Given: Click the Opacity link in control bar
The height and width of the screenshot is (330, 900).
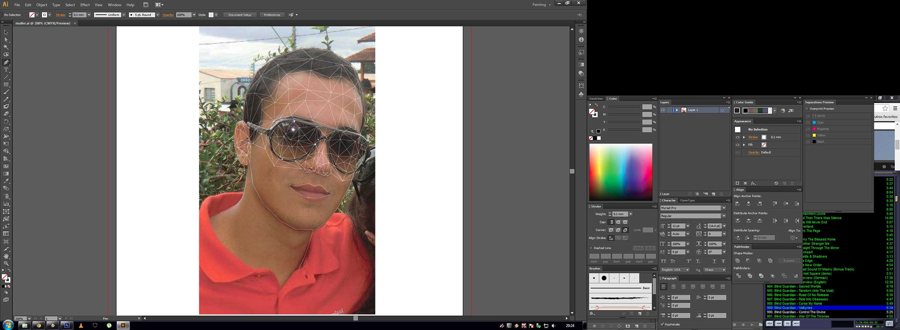Looking at the screenshot, I should (x=168, y=15).
